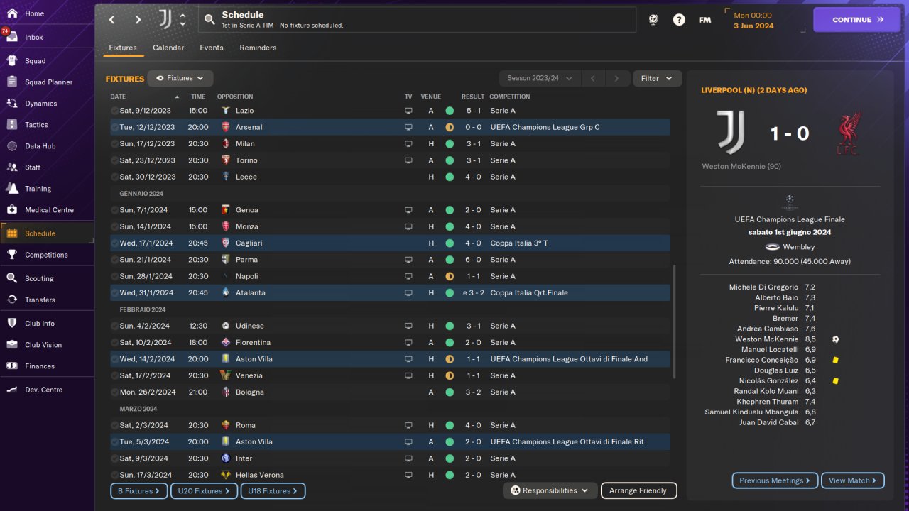Click the Continue button
The width and height of the screenshot is (909, 511).
pyautogui.click(x=857, y=20)
